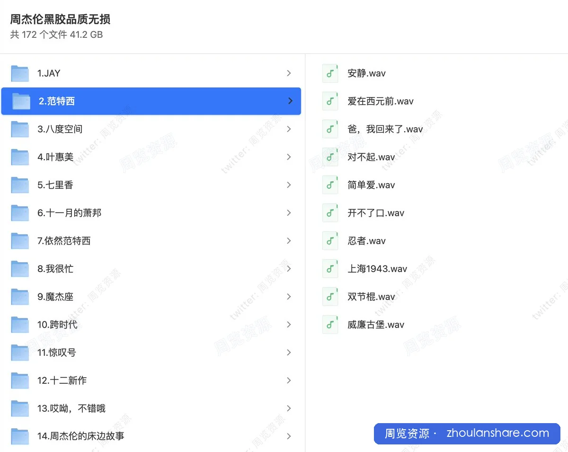Screen dimensions: 568x452
Task: Expand the 11.惊叹号 folder chevron
Action: point(289,353)
